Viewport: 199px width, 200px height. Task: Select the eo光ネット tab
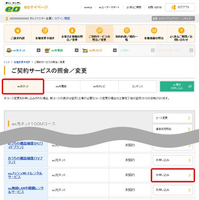[x=23, y=87]
